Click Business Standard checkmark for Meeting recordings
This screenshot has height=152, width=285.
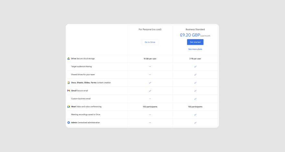(x=195, y=114)
